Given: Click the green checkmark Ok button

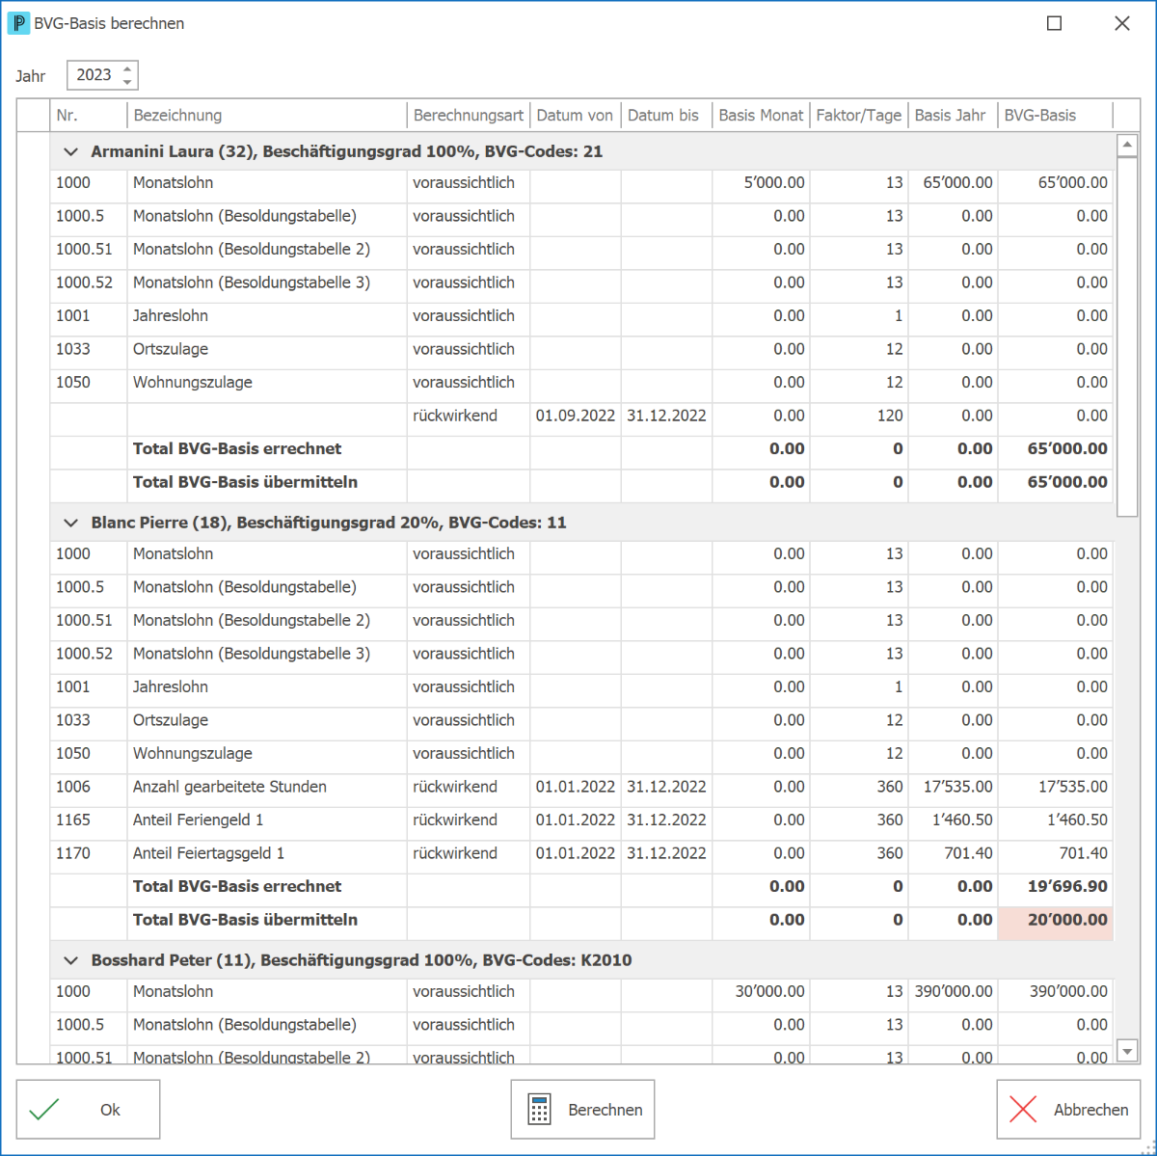Looking at the screenshot, I should click(88, 1110).
